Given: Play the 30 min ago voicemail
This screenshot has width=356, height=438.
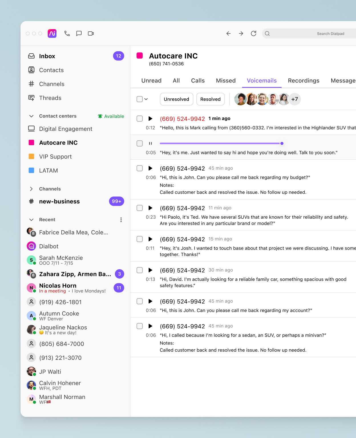Looking at the screenshot, I should click(x=150, y=270).
